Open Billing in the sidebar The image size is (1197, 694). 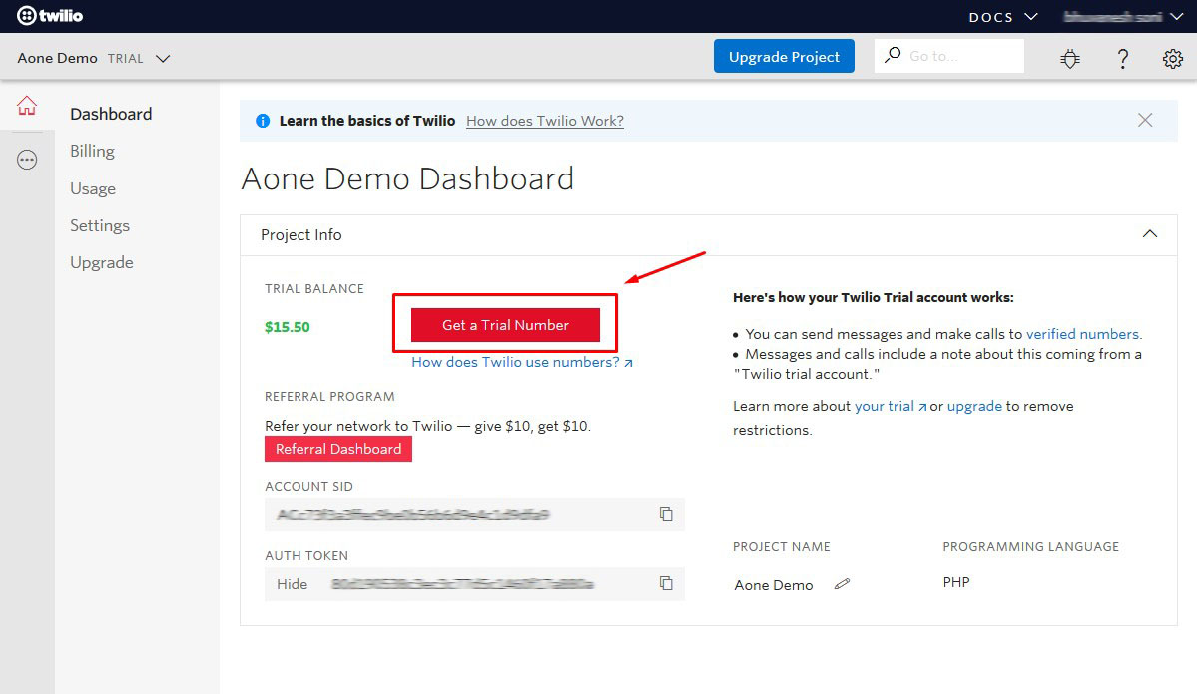(92, 151)
